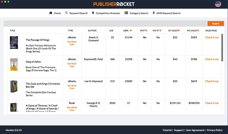Click monthly sales value $948,950
Viewport: 228px width, 134px height.
coord(194,103)
